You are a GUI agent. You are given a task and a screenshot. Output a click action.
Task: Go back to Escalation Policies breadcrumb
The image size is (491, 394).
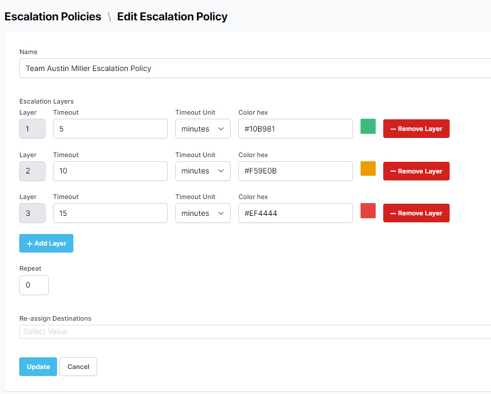[53, 16]
